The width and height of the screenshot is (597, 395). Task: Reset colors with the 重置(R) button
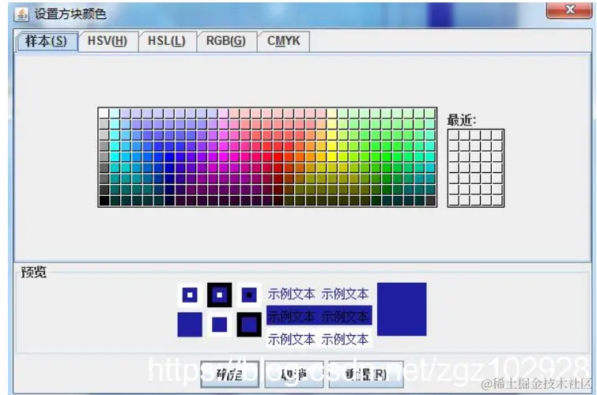(x=366, y=374)
